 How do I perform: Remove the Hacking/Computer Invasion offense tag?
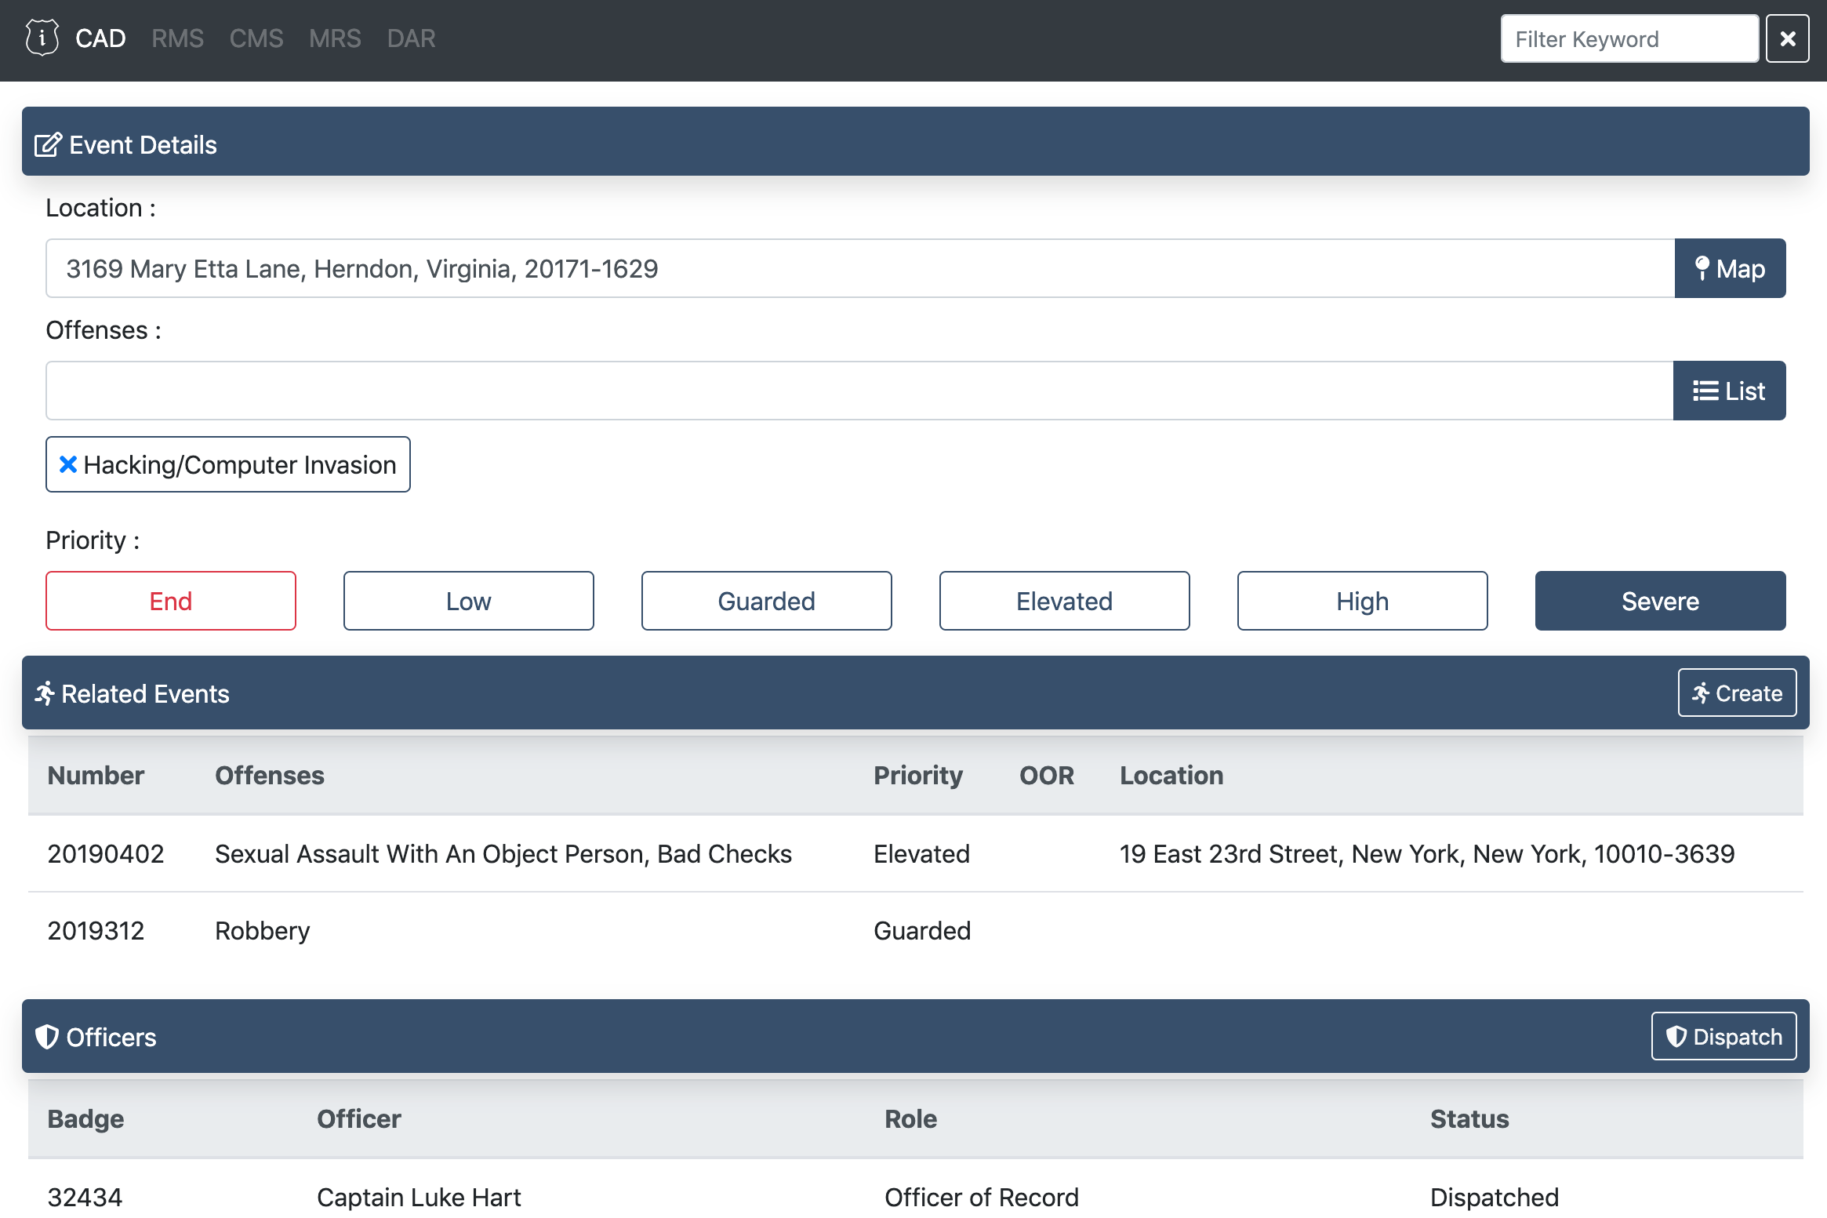[x=68, y=464]
